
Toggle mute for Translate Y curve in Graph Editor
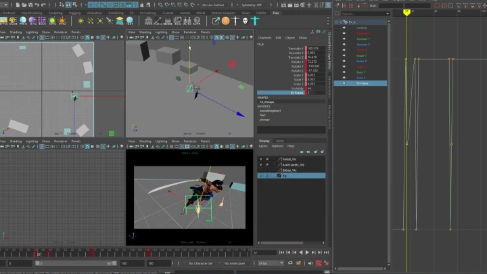pos(344,39)
